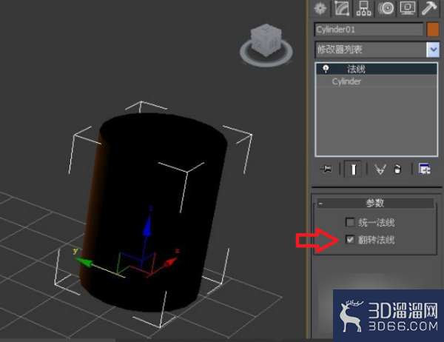
Task: Click the red X axis gizmo arrow
Action: pos(170,262)
